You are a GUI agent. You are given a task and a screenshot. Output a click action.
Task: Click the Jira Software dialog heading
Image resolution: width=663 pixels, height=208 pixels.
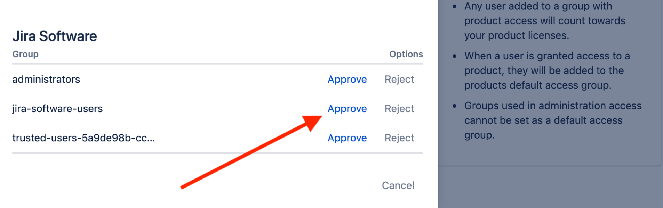tap(55, 36)
